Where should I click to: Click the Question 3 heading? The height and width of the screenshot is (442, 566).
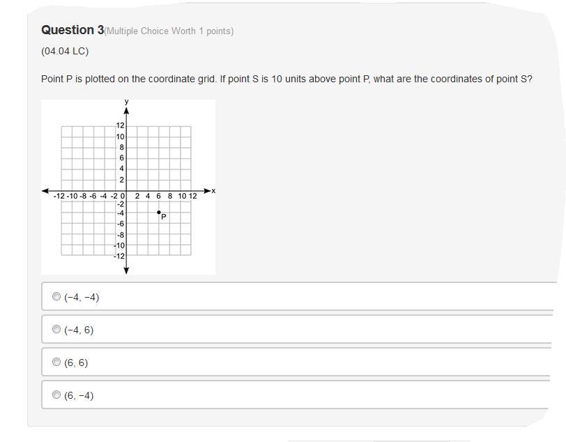72,30
